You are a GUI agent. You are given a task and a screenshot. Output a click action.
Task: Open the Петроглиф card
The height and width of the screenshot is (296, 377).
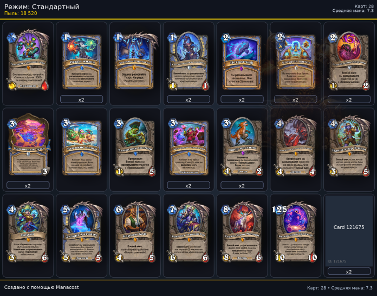pyautogui.click(x=242, y=61)
